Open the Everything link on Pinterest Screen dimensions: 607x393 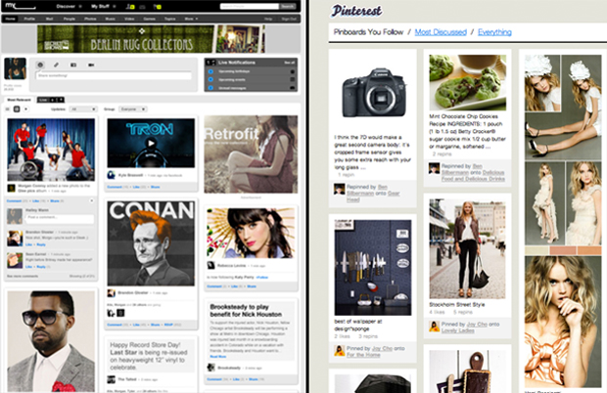(494, 32)
